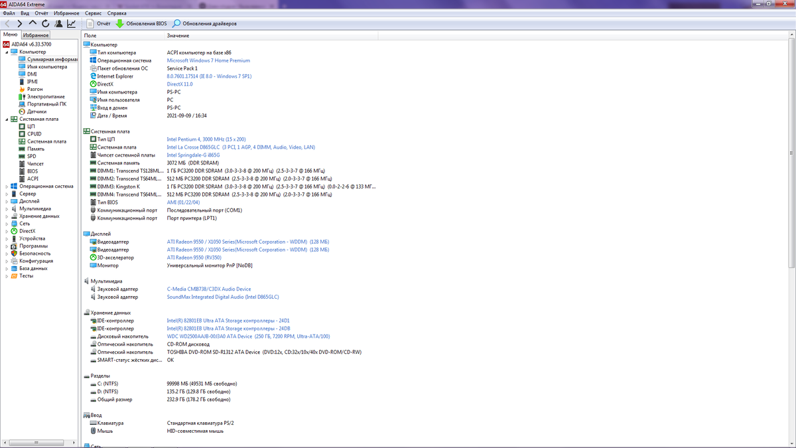
Task: Click the up-level arrow toolbar icon
Action: click(33, 23)
